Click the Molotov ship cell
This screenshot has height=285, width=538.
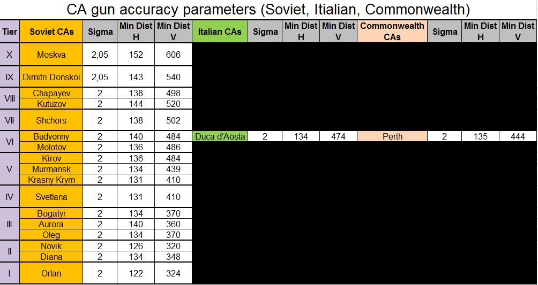point(51,147)
